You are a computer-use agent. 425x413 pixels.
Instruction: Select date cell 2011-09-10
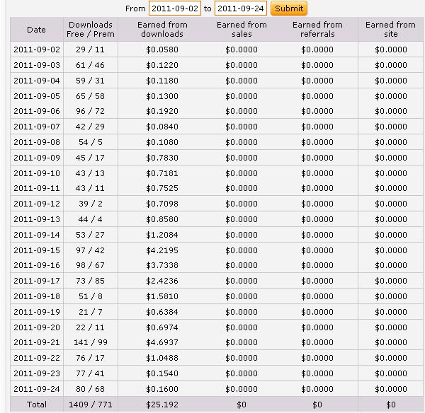click(37, 173)
